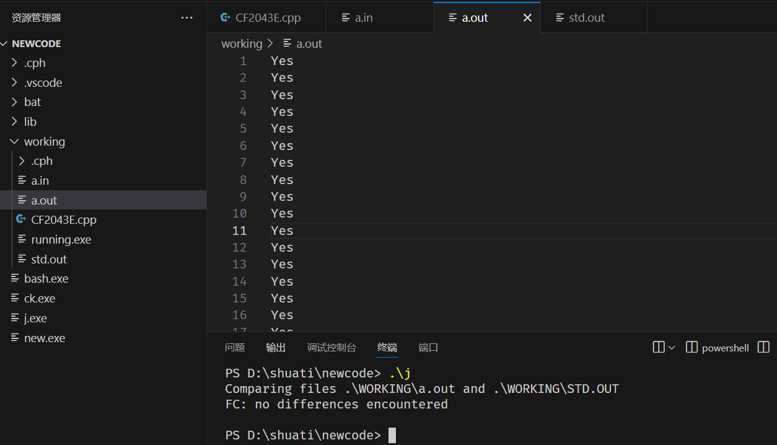Screen dimensions: 777x445
Task: Click the powershell terminal label
Action: pyautogui.click(x=726, y=348)
